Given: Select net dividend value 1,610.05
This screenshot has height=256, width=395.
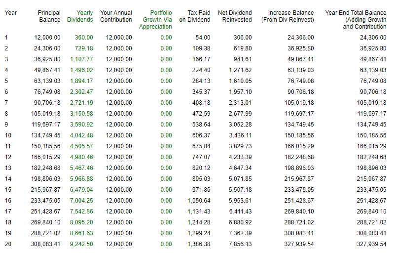Looking at the screenshot, I should click(240, 81).
